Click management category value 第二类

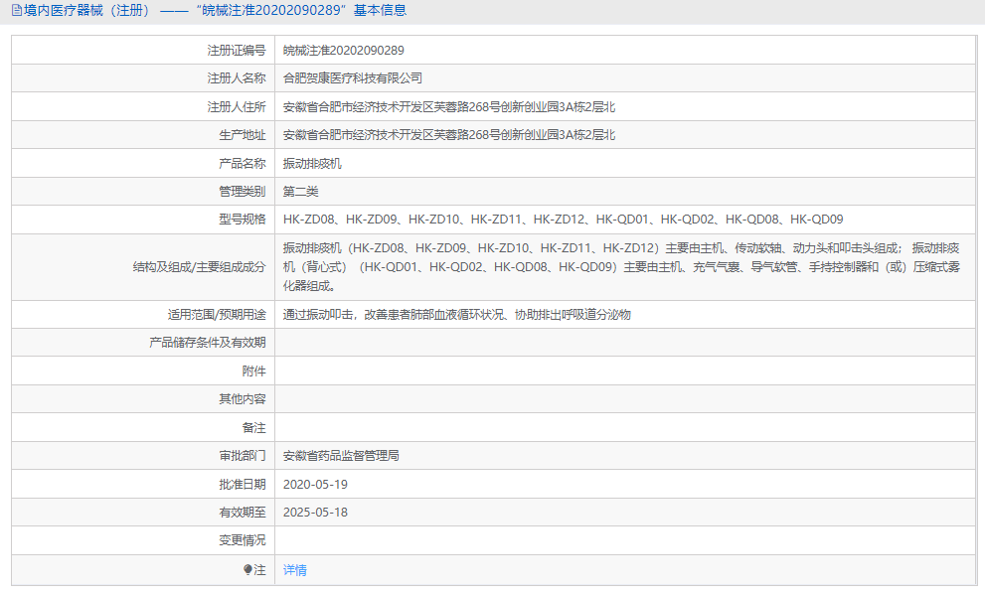point(301,192)
